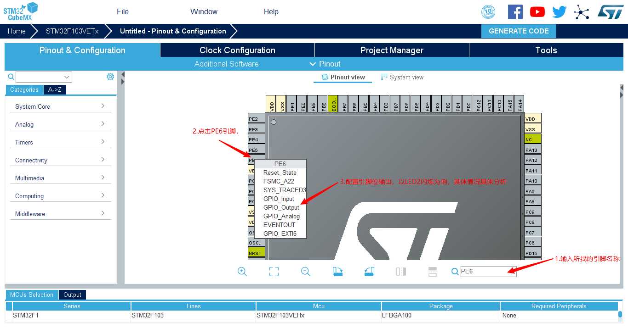Click the PB7 pin on the chip
The height and width of the screenshot is (328, 628).
344,104
